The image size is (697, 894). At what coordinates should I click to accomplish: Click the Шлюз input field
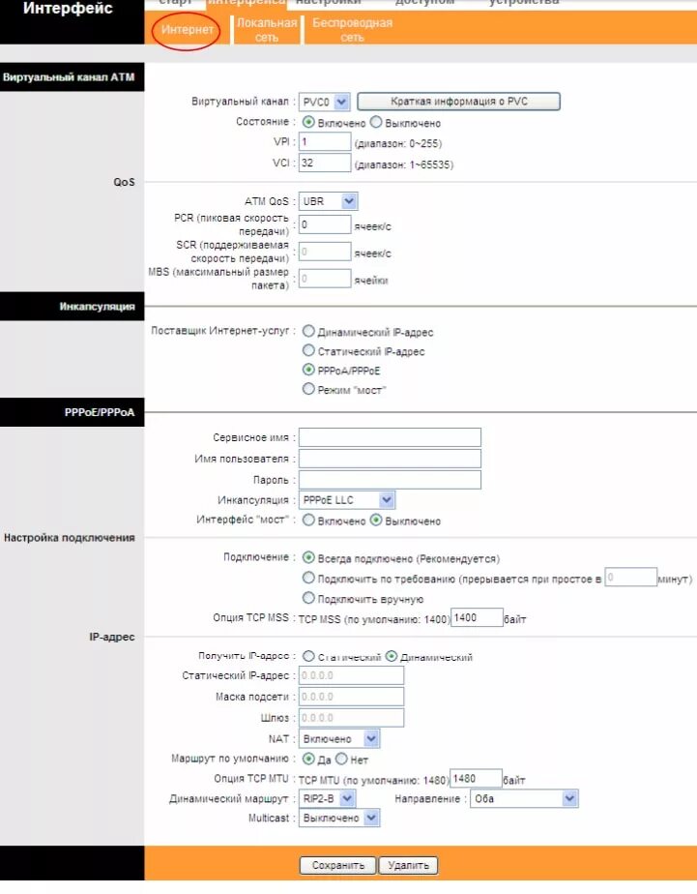(x=351, y=718)
